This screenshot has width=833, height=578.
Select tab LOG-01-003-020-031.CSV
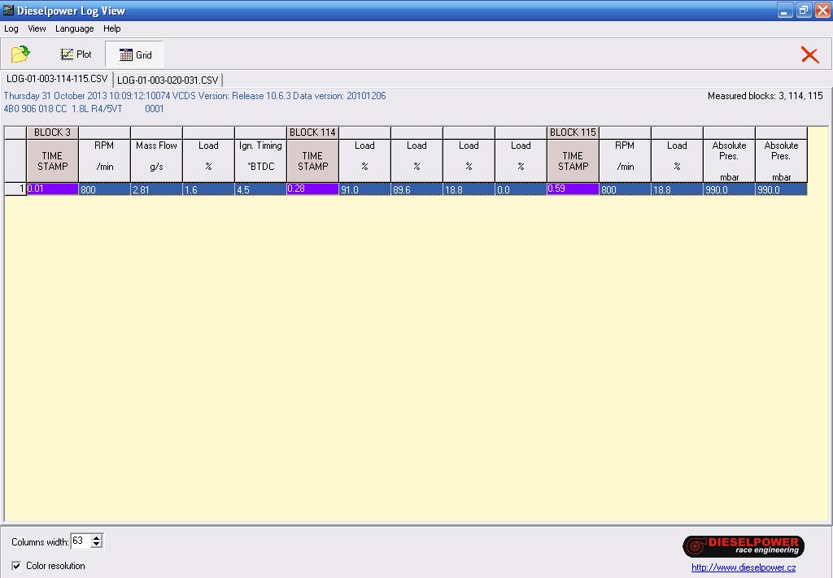point(168,80)
